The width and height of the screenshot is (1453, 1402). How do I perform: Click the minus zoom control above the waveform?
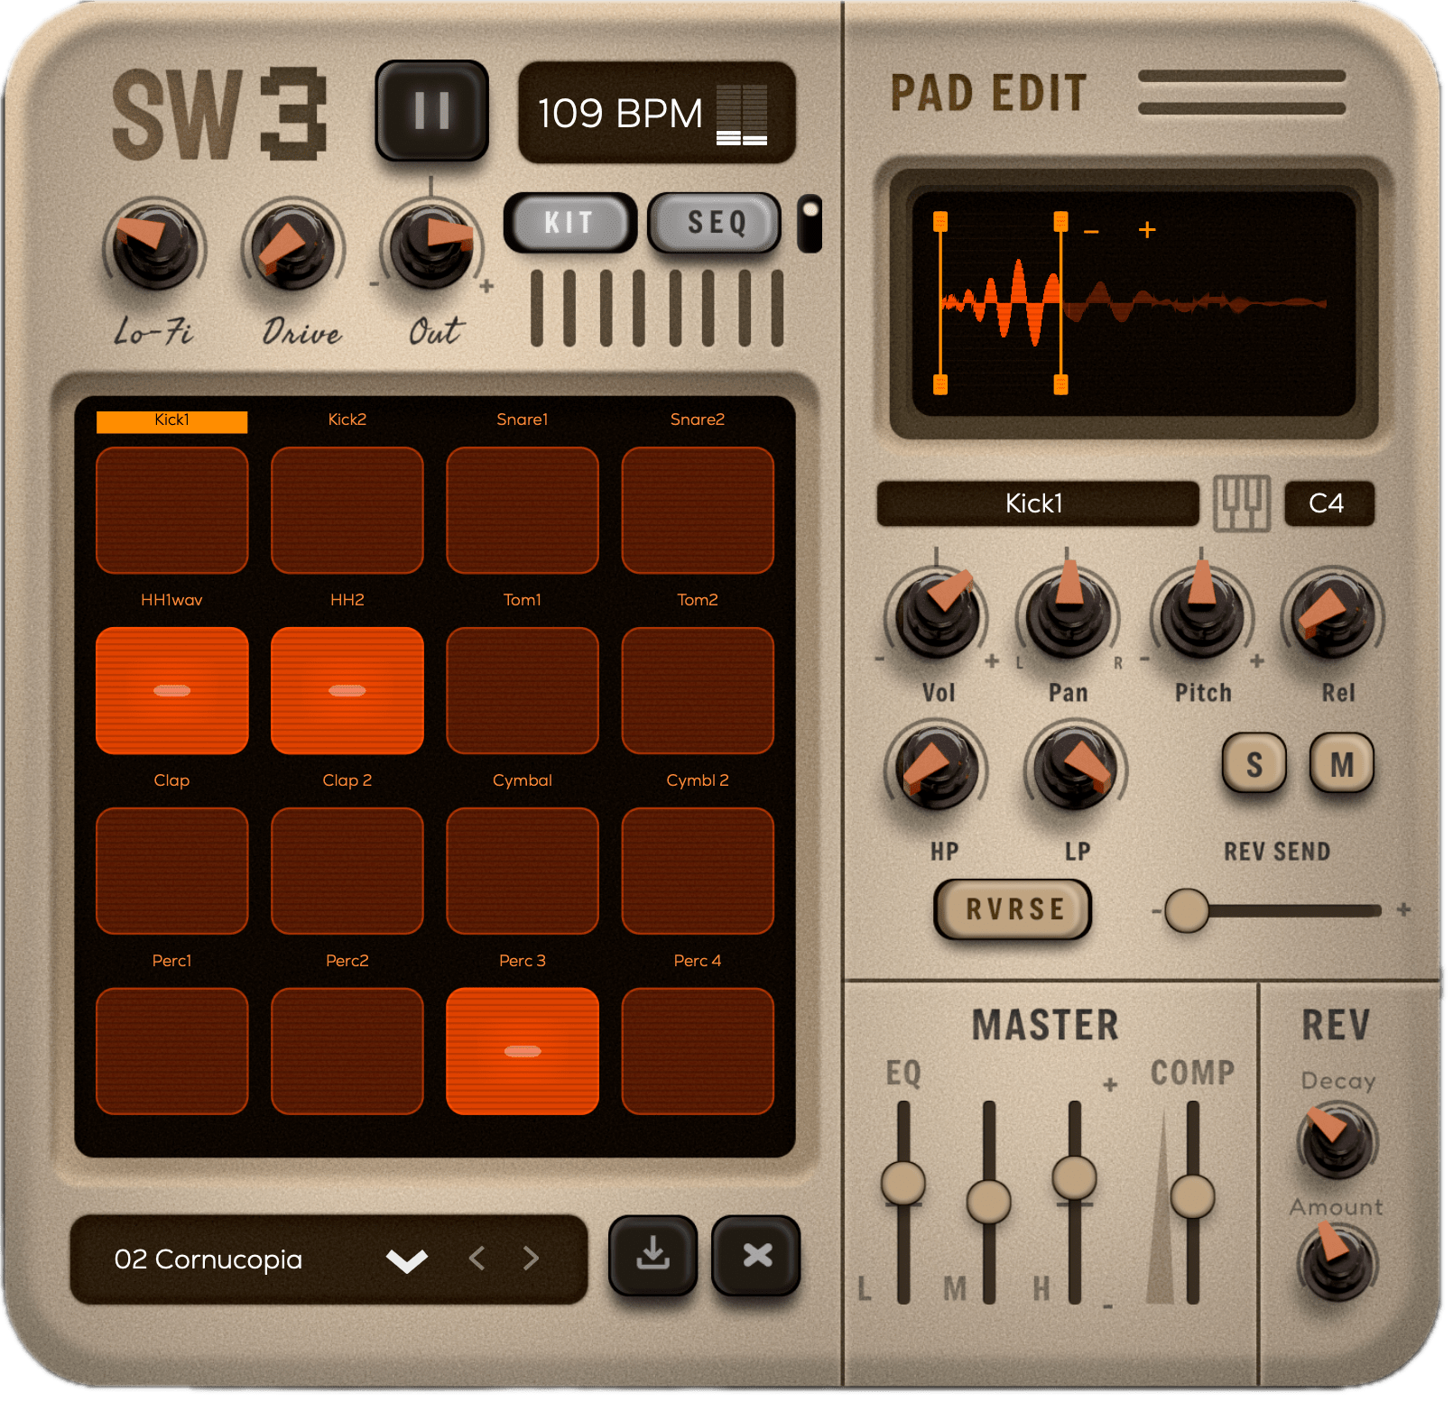tap(1091, 232)
